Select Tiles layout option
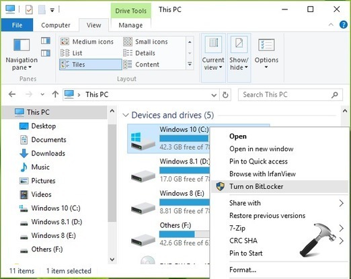This screenshot has width=351, height=279. pyautogui.click(x=91, y=65)
